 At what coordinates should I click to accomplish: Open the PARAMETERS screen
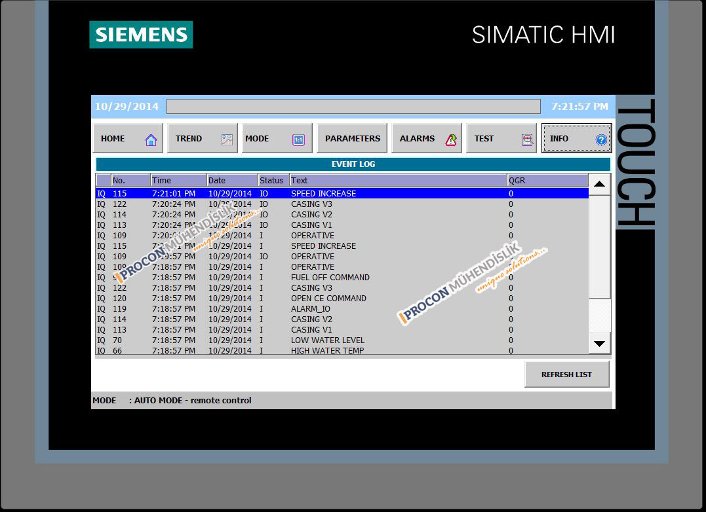(x=352, y=138)
